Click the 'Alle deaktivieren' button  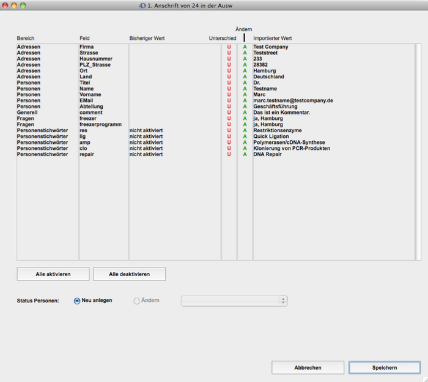129,274
